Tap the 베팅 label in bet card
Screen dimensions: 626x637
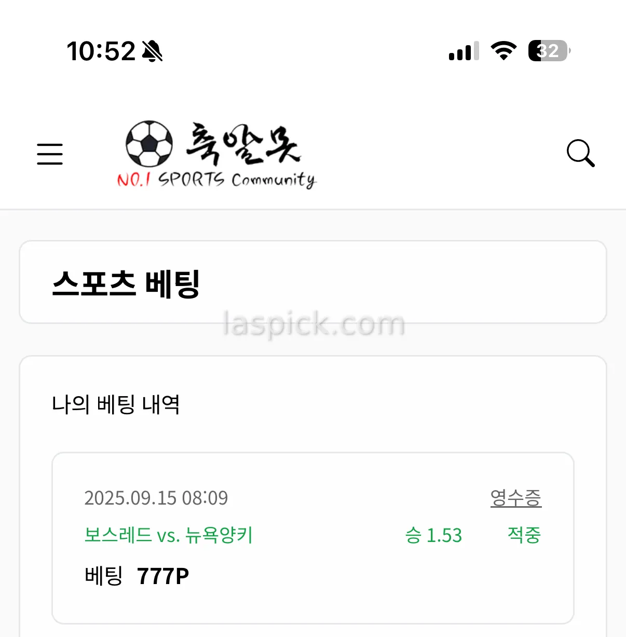(103, 576)
